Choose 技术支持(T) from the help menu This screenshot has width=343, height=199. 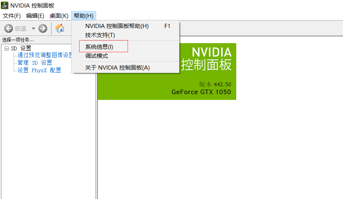tap(125, 35)
